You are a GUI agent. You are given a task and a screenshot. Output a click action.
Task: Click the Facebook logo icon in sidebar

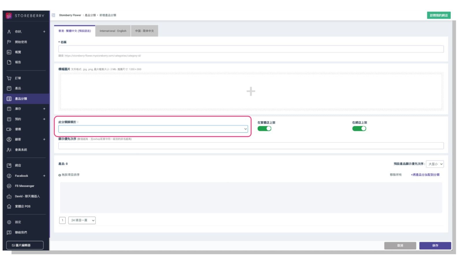[x=9, y=176]
